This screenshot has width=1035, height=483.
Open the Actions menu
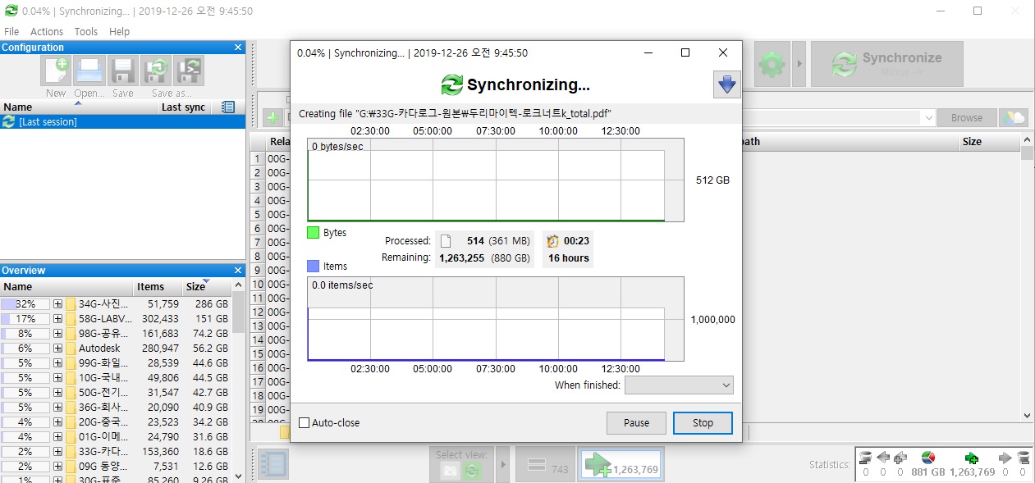pos(47,31)
